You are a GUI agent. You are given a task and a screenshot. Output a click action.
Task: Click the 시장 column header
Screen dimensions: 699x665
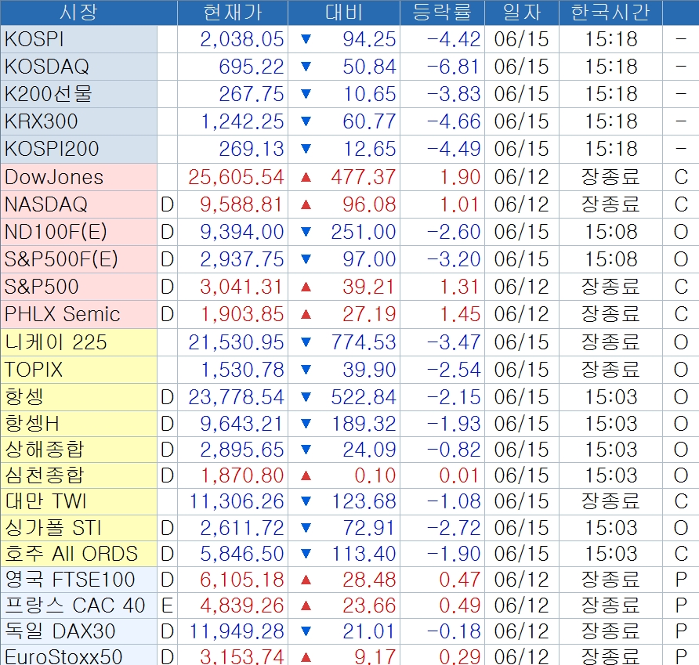point(78,13)
